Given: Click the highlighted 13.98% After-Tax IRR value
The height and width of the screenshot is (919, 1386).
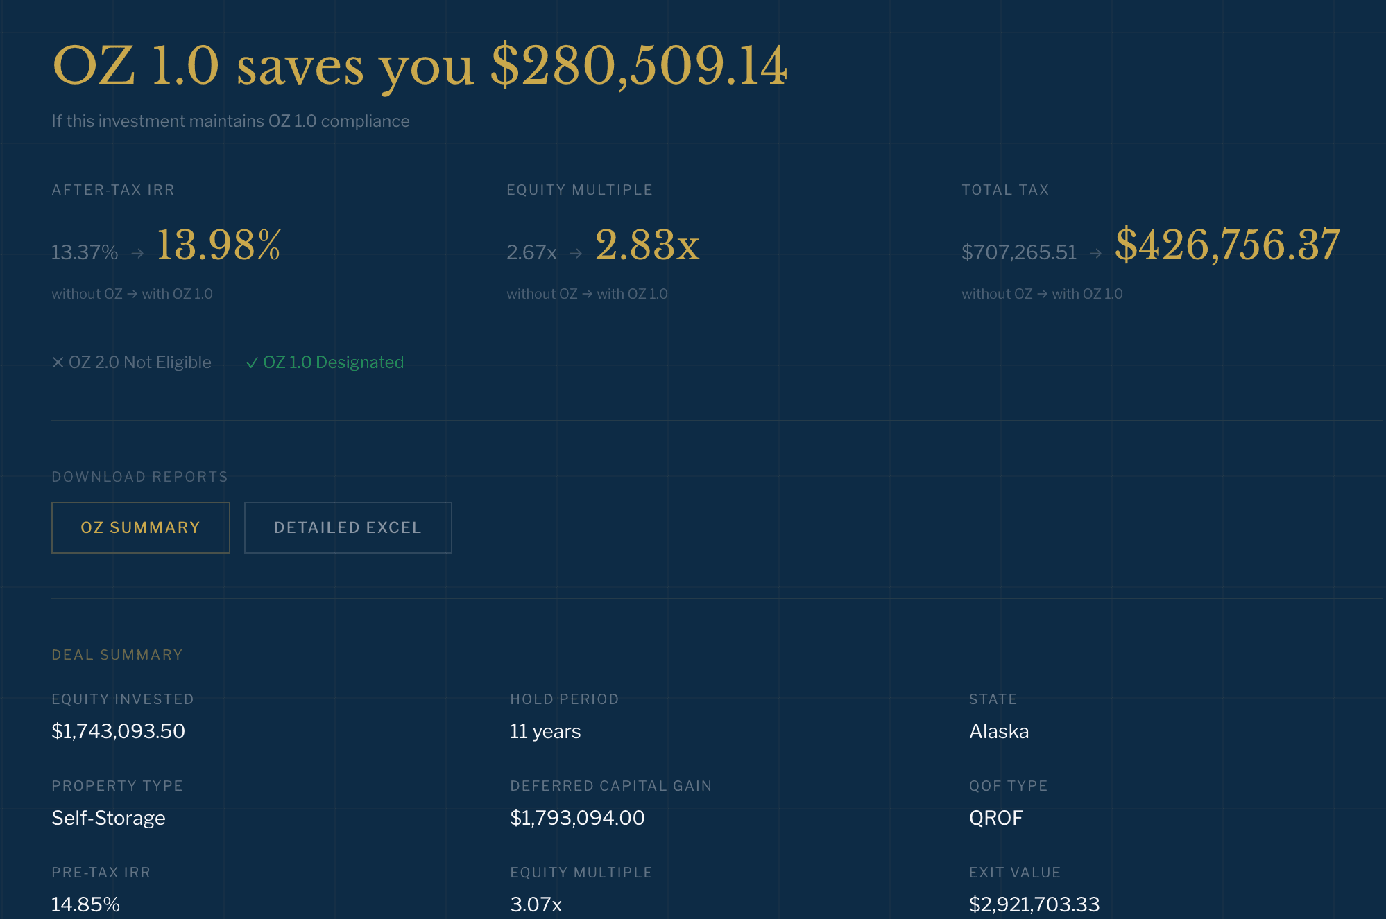Looking at the screenshot, I should (217, 244).
